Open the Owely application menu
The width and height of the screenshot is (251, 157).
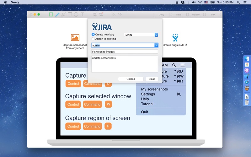[x=15, y=2]
